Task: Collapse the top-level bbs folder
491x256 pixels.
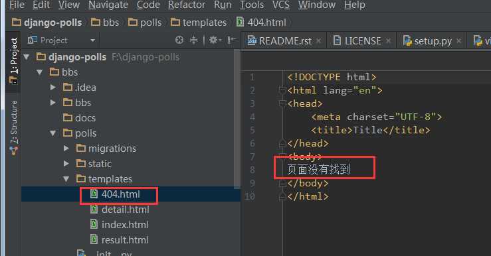Action: [x=40, y=72]
